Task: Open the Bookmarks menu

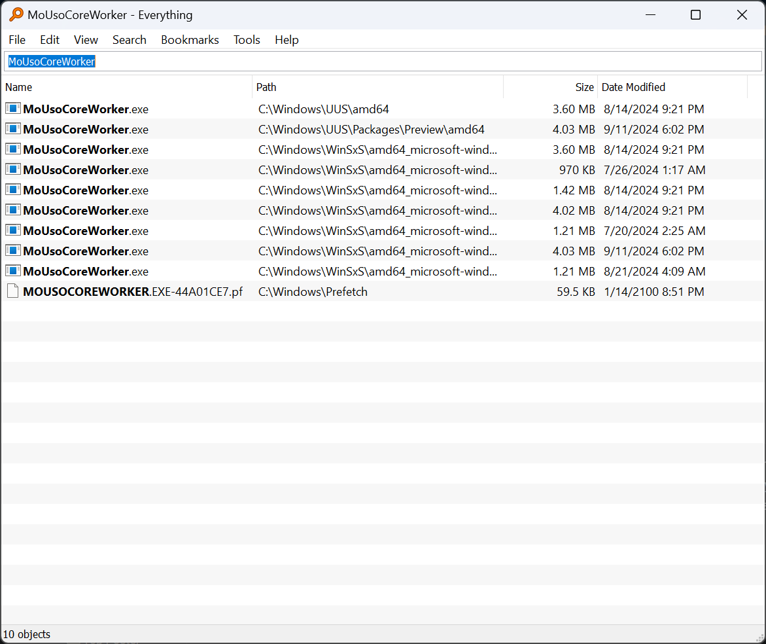Action: (190, 39)
